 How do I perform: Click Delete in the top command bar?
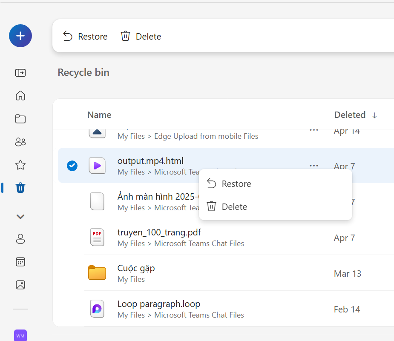tap(141, 36)
